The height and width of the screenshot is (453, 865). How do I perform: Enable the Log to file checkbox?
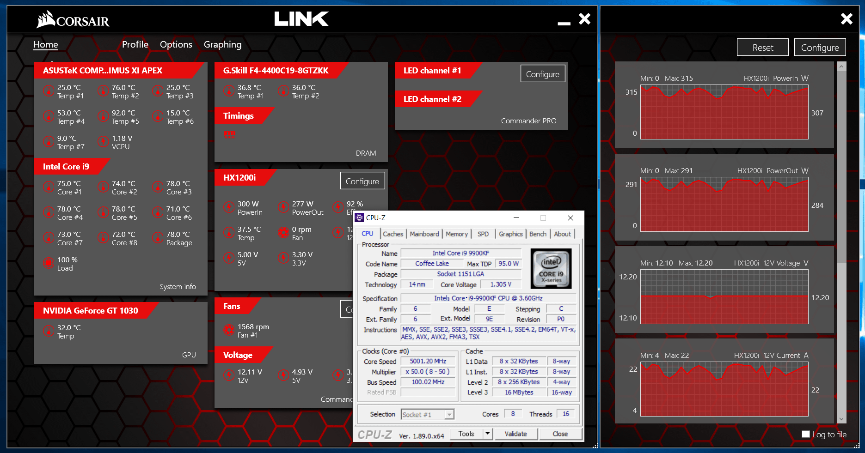(x=806, y=434)
